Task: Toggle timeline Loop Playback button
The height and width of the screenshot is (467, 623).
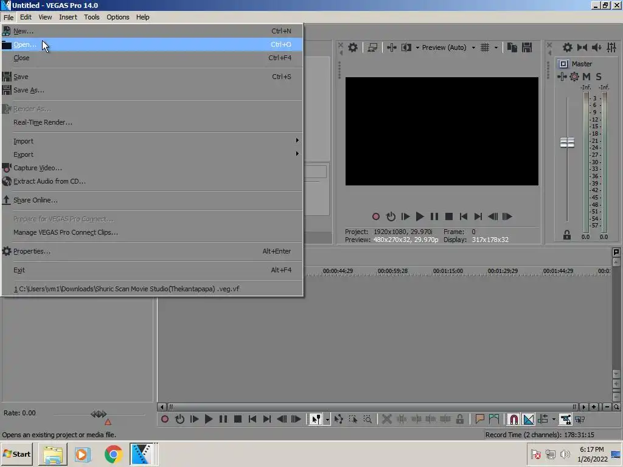Action: (179, 419)
